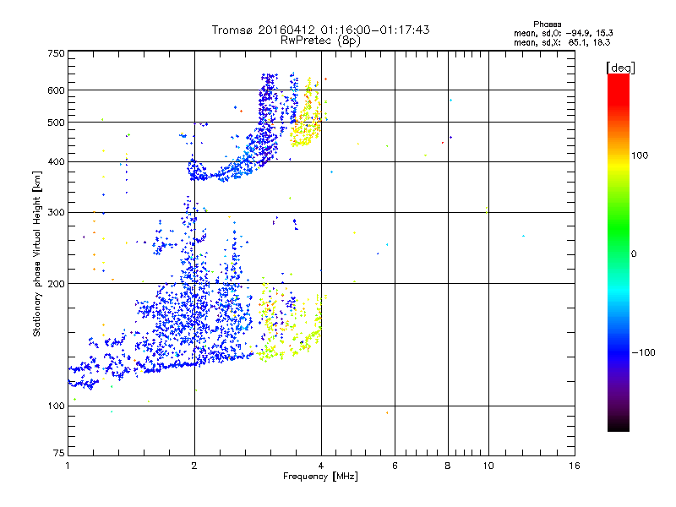The height and width of the screenshot is (507, 676).
Task: Click the 'mean, sd,O: -94.9, 15.3' statistic
Action: (563, 33)
